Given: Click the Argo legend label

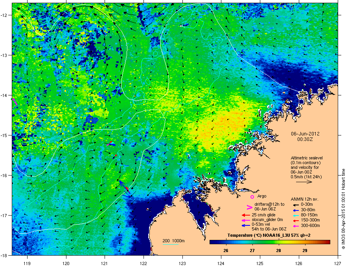Looking at the screenshot, I should coord(262,196).
